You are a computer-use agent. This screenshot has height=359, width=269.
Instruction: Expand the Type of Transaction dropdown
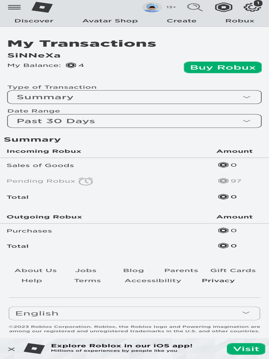point(134,97)
